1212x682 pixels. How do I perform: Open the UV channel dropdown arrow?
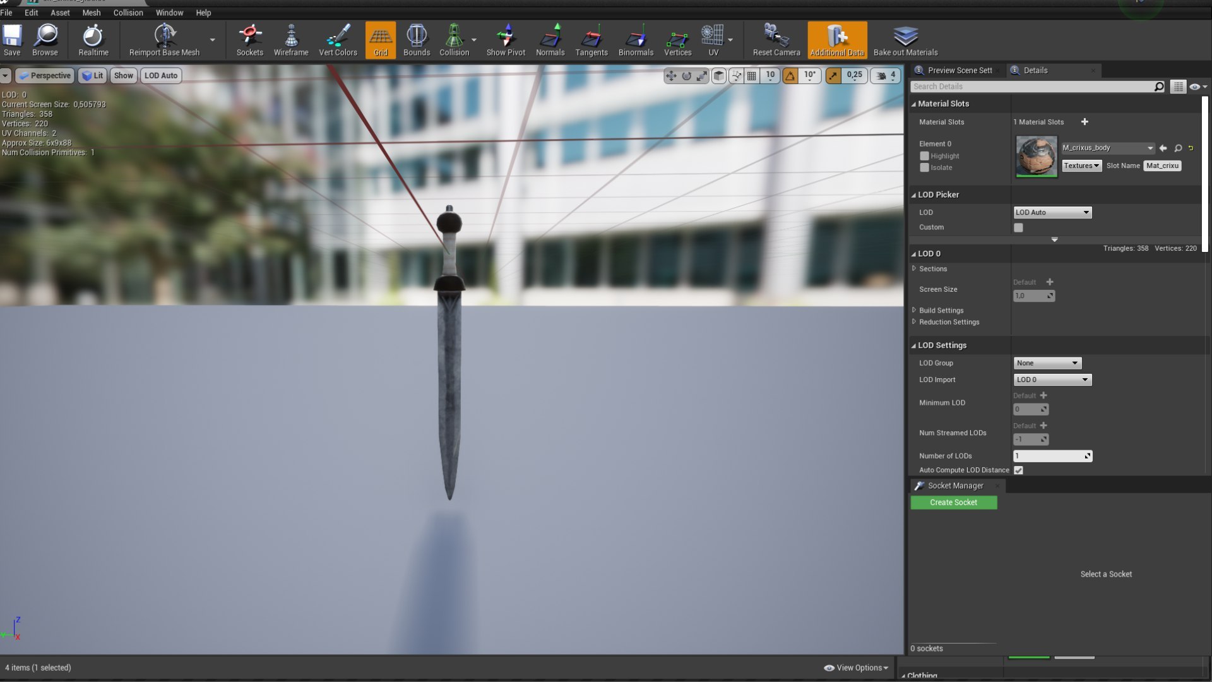point(730,40)
